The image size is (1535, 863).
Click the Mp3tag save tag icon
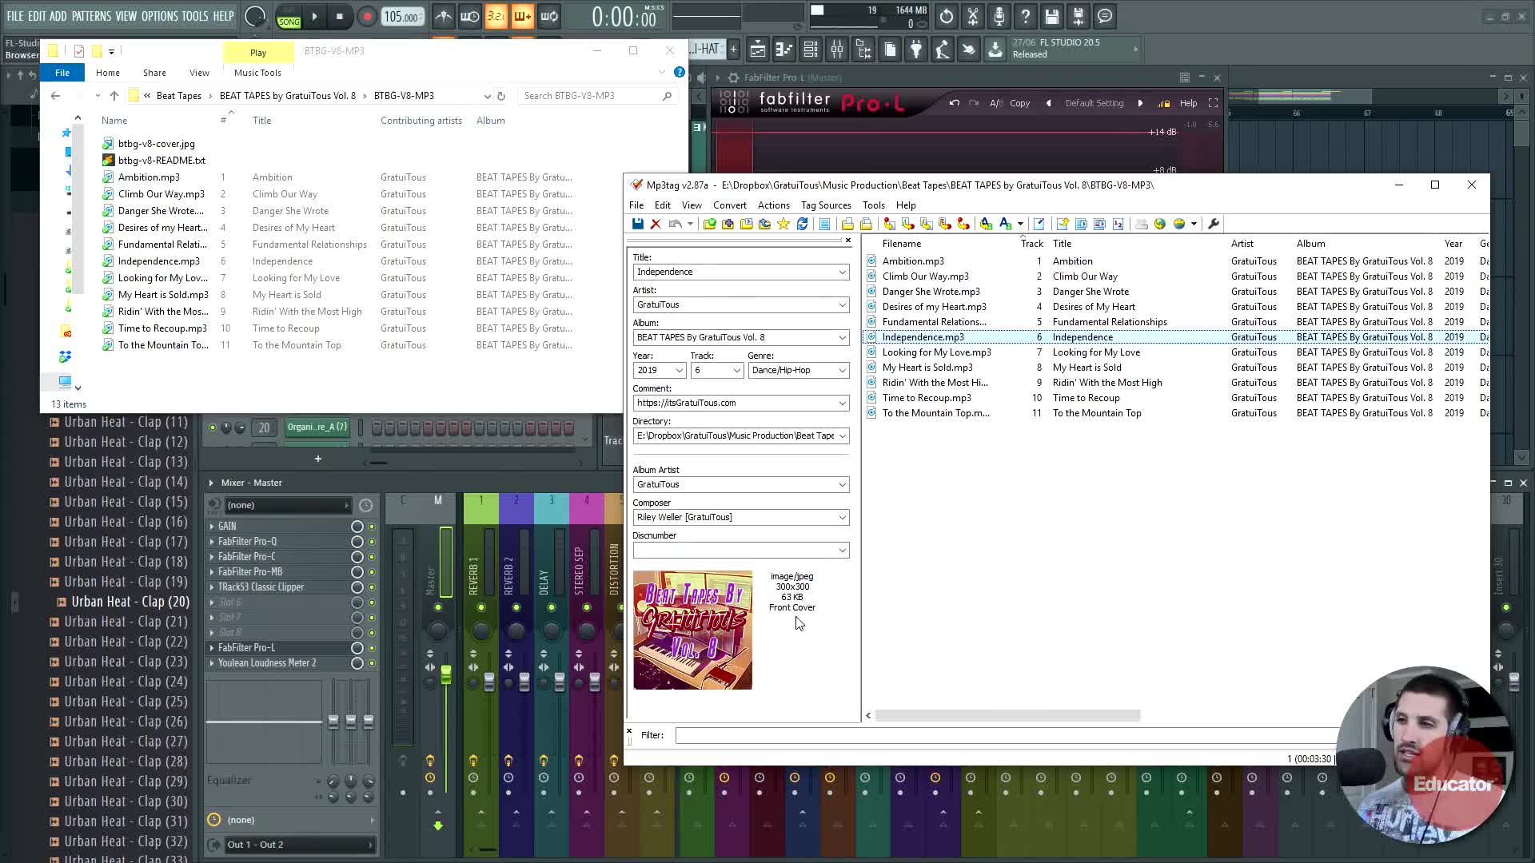(x=637, y=224)
